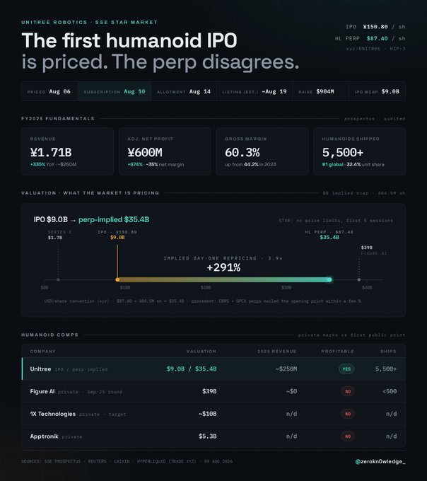Click the ~$0 revenue cell for Figure AI
Screen dimensions: 427x481
click(x=291, y=391)
